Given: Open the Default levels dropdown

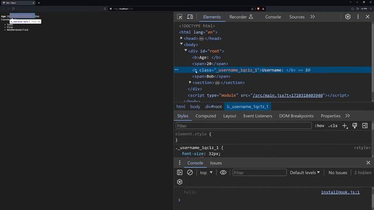Looking at the screenshot, I should 305,173.
